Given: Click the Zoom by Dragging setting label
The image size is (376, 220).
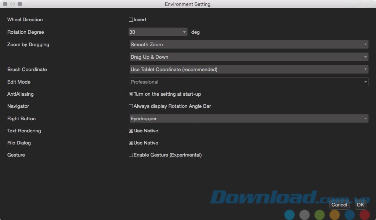Looking at the screenshot, I should 28,45.
